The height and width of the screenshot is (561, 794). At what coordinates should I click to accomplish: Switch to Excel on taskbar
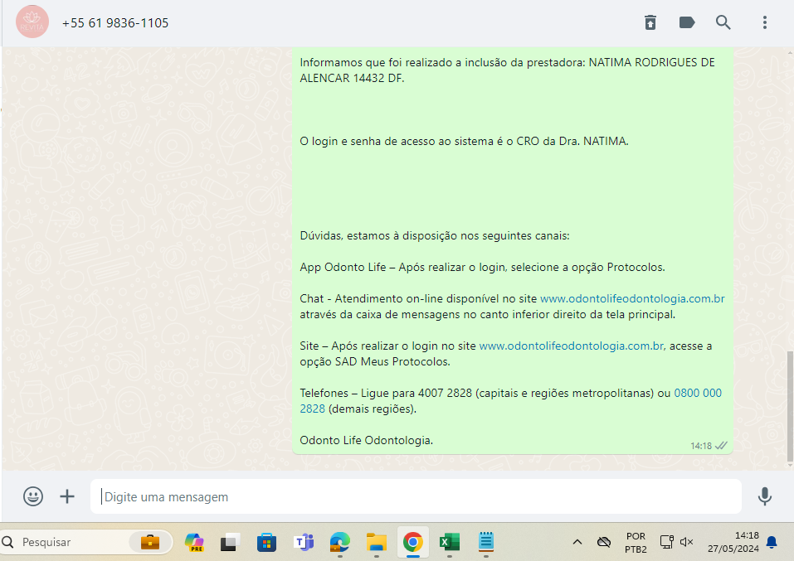[449, 542]
